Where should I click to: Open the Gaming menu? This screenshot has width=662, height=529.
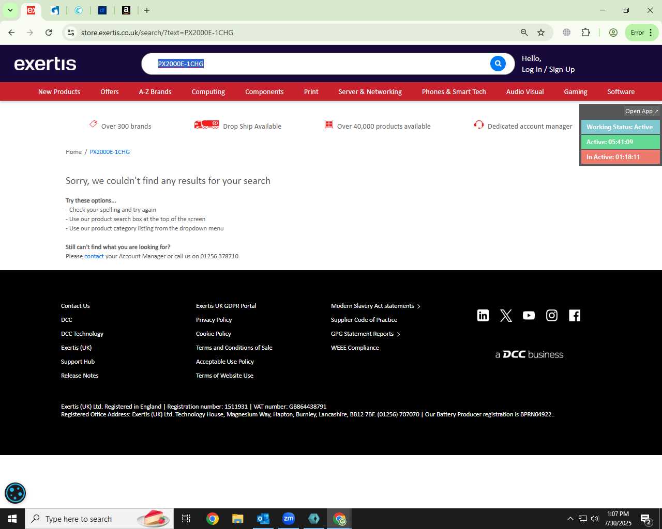pos(576,91)
